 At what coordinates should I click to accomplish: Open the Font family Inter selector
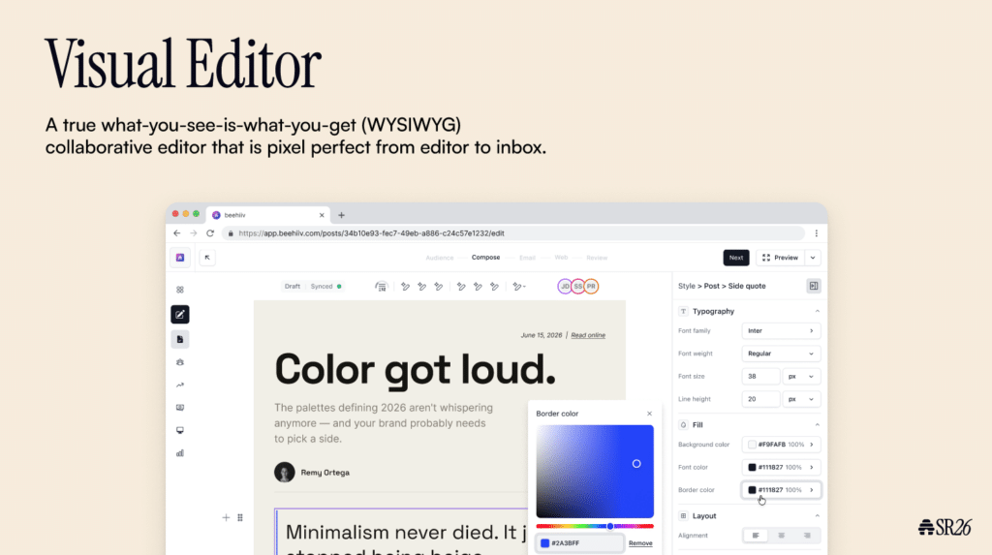pos(782,331)
